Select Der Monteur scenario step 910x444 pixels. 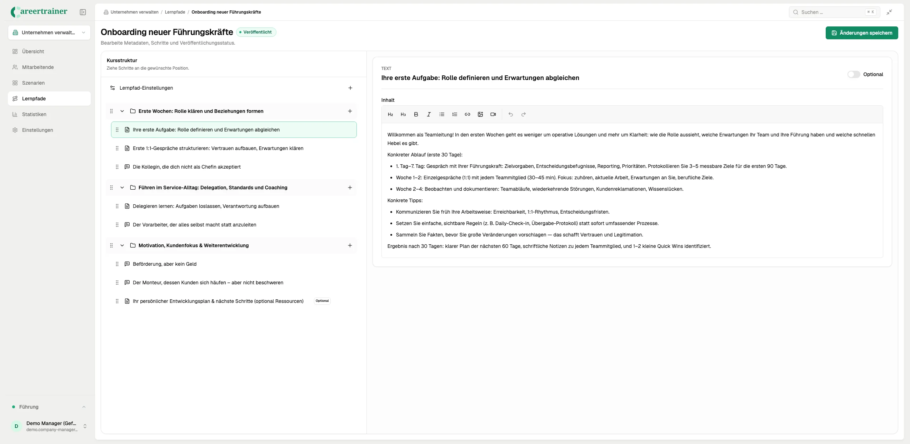[234, 283]
